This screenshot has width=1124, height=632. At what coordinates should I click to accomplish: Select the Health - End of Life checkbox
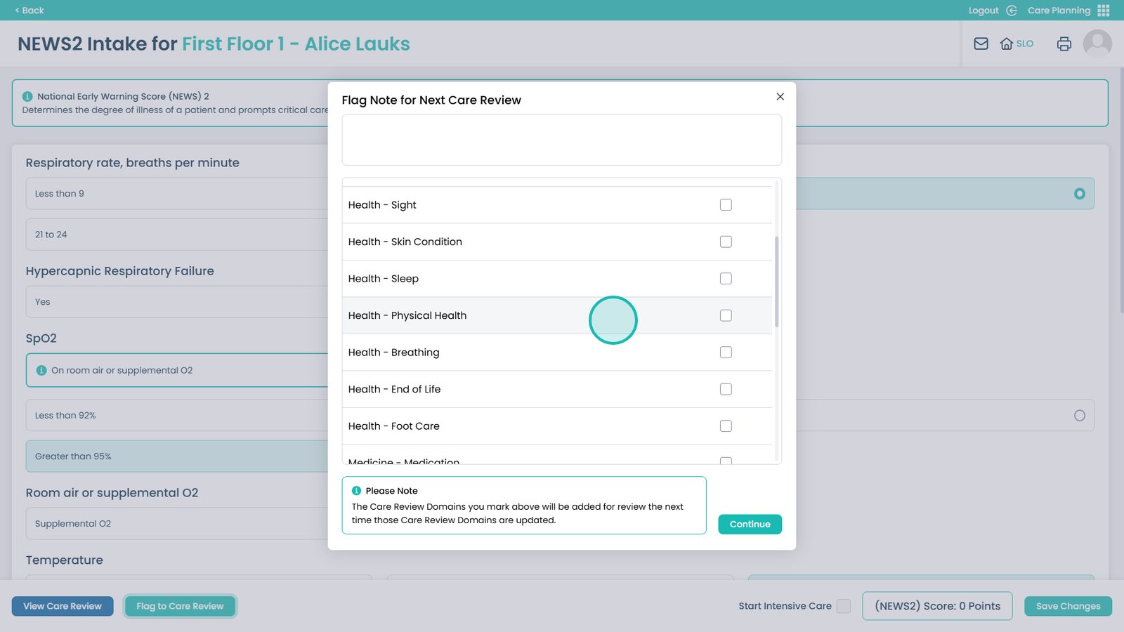726,389
